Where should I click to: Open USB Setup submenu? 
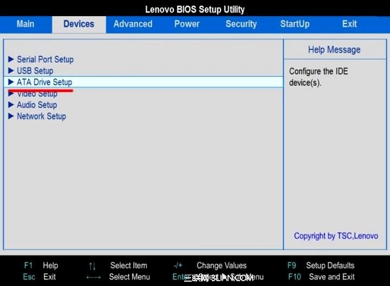[x=35, y=71]
